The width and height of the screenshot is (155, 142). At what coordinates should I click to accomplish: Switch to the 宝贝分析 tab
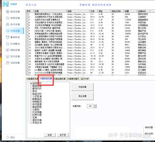click(85, 79)
